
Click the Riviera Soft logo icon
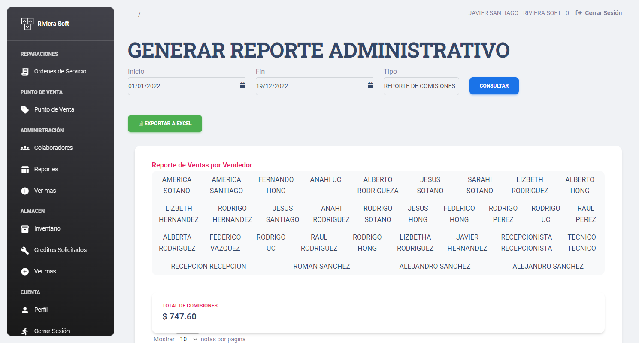[27, 24]
